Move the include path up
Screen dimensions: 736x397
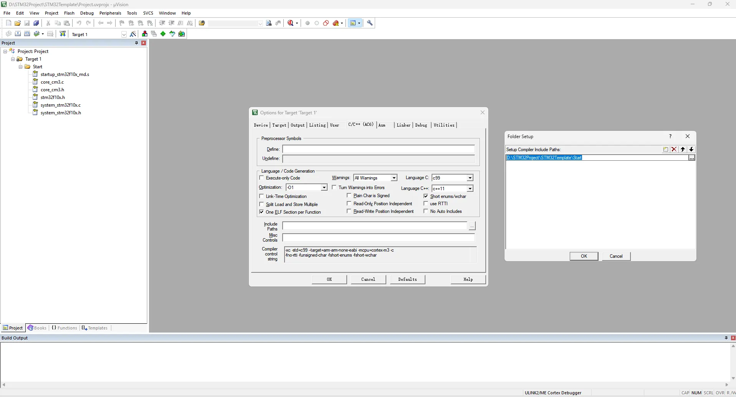tap(683, 150)
